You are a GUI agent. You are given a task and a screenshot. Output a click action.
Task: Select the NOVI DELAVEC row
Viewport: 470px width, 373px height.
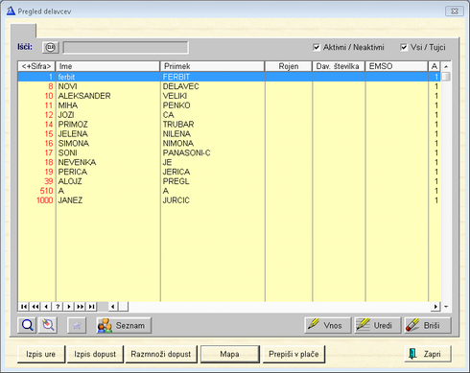(229, 86)
